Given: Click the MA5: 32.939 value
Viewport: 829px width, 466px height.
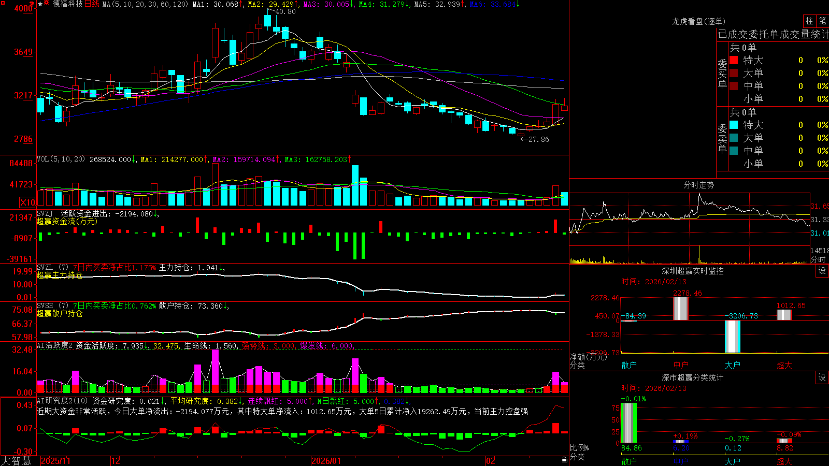Looking at the screenshot, I should 439,4.
